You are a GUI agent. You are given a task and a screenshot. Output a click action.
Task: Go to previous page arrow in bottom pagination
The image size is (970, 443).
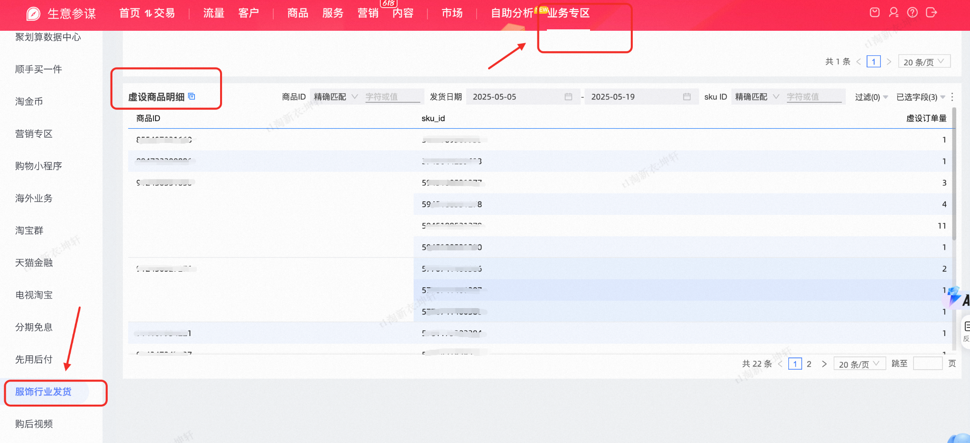click(780, 364)
